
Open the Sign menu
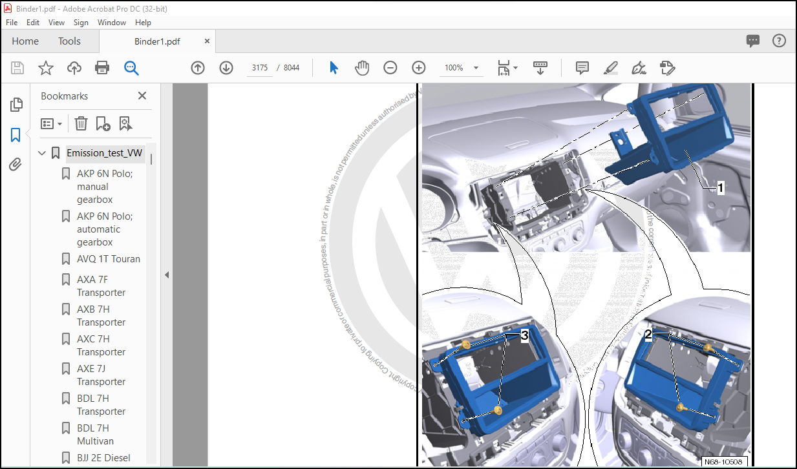tap(81, 22)
